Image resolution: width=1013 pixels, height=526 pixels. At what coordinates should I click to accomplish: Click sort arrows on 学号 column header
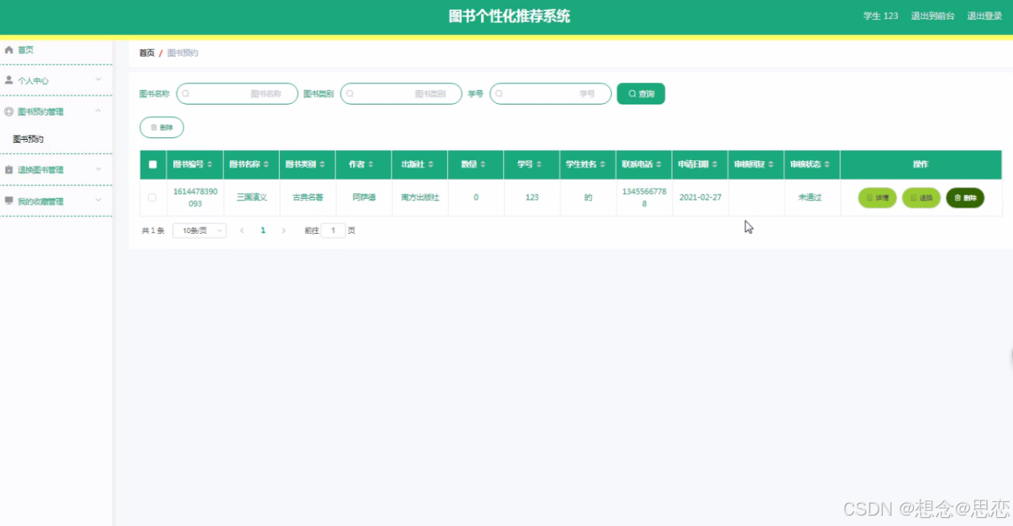(x=539, y=164)
